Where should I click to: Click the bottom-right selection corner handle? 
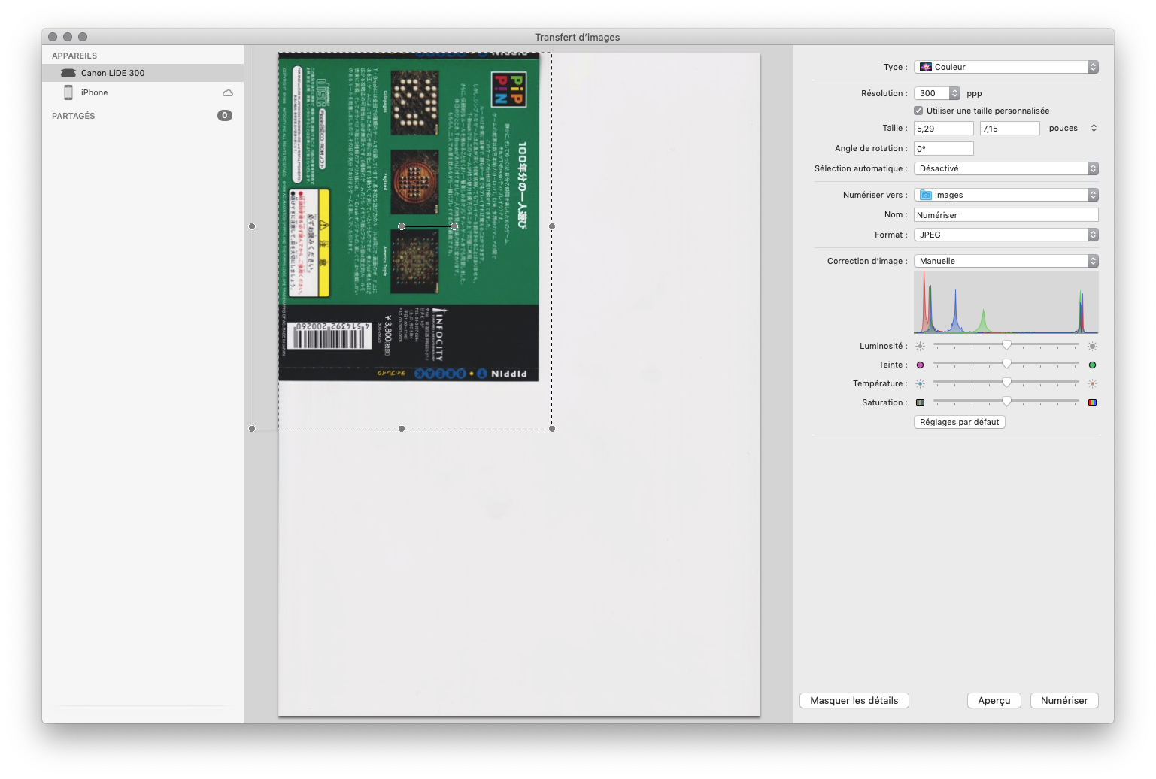click(552, 429)
